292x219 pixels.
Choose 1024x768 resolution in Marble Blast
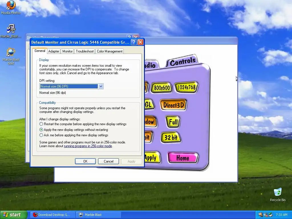point(186,87)
